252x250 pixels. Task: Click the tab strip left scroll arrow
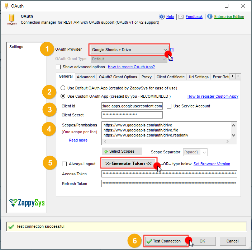tap(232, 76)
